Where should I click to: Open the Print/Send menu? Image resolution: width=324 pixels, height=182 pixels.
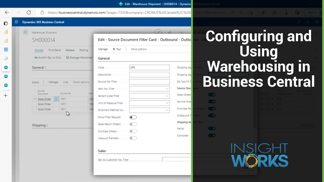[54, 50]
